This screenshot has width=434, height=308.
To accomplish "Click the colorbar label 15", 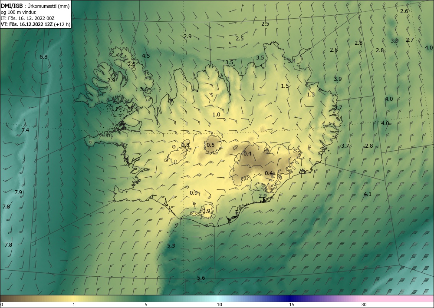I will pos(292,305).
